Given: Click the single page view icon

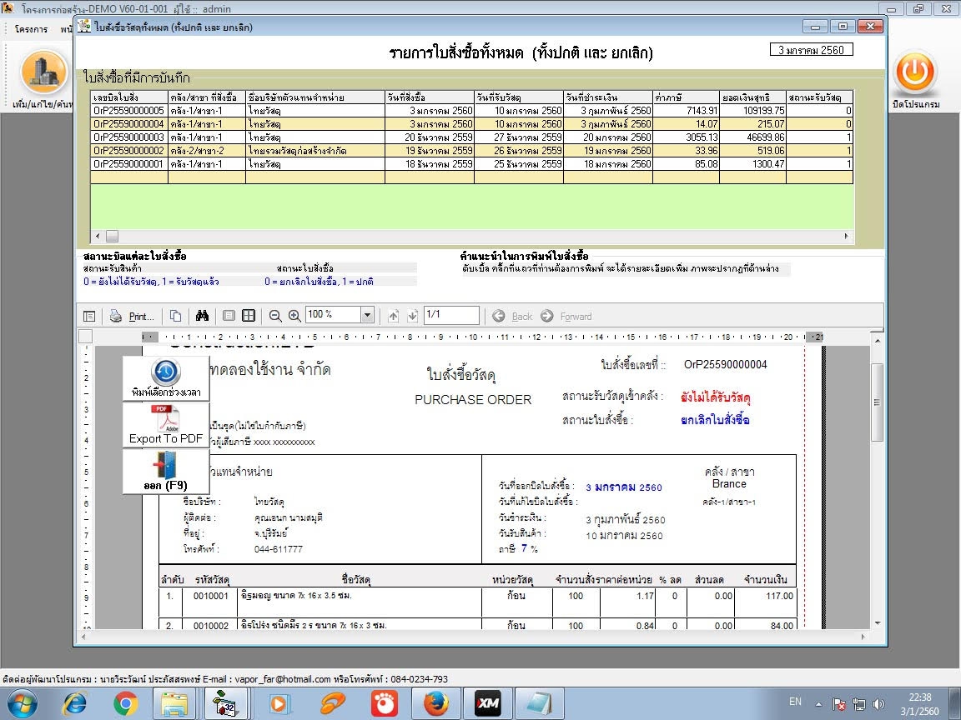Looking at the screenshot, I should 229,316.
